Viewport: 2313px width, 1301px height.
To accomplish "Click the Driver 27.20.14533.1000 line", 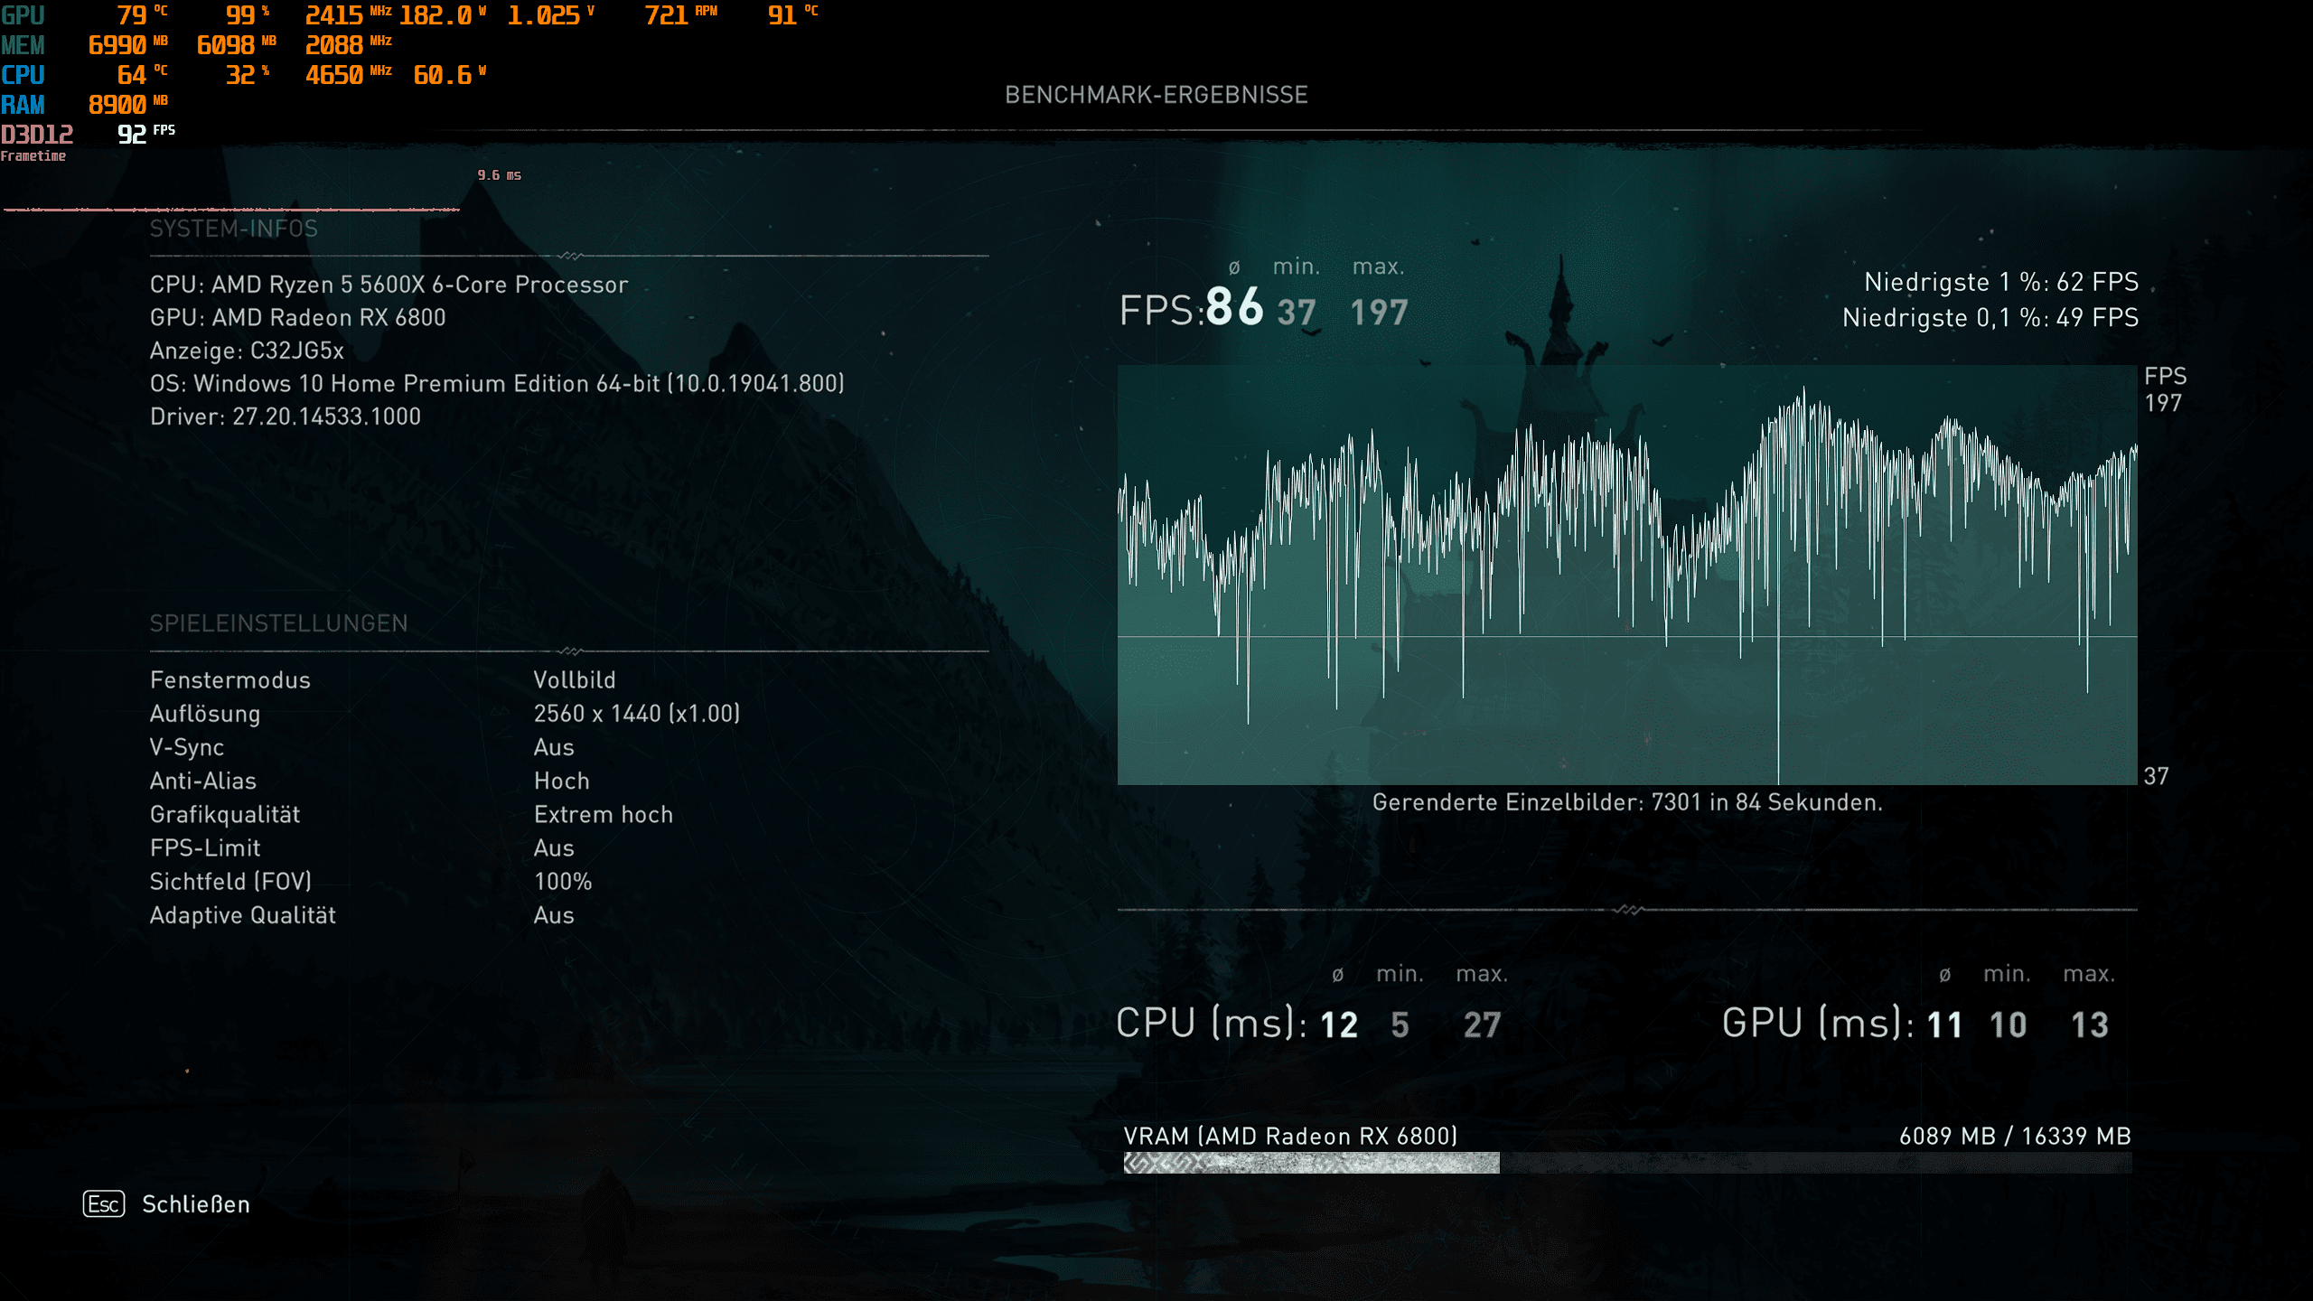I will coord(286,417).
